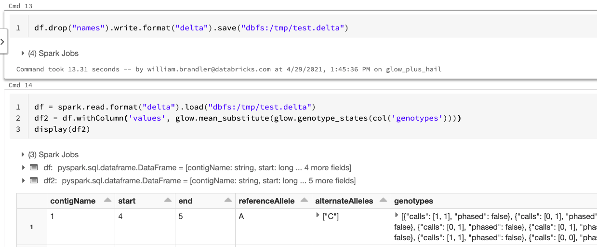Place cursor in Cmd 13 code line
Image resolution: width=597 pixels, height=247 pixels.
191,28
